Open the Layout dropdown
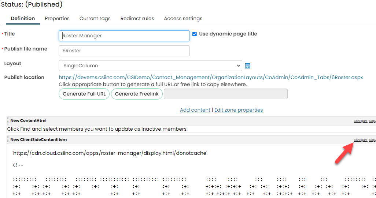This screenshot has height=198, width=376. click(x=150, y=66)
